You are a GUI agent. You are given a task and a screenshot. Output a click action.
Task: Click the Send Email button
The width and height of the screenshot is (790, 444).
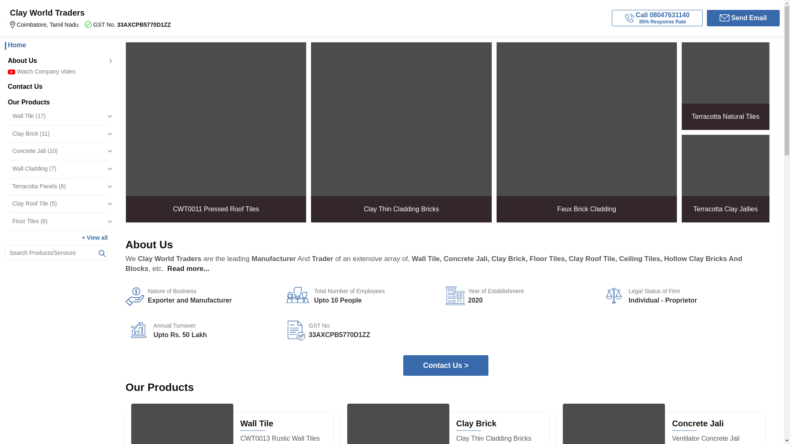(743, 18)
